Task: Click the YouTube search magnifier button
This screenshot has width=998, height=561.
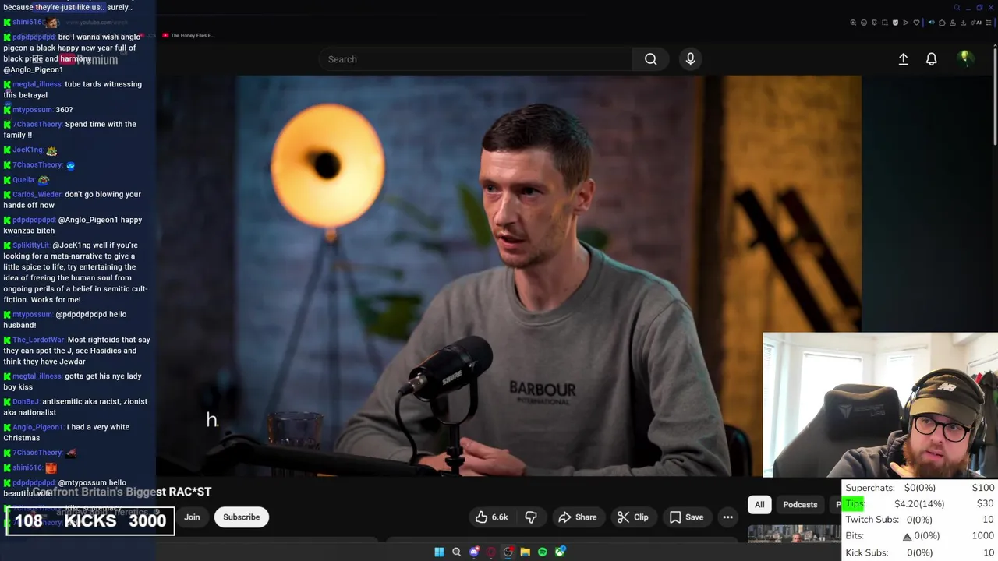Action: click(650, 59)
